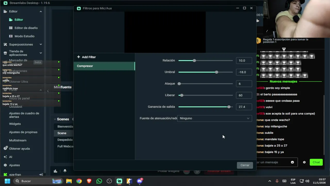Click the Relación value field 10.0

click(244, 60)
